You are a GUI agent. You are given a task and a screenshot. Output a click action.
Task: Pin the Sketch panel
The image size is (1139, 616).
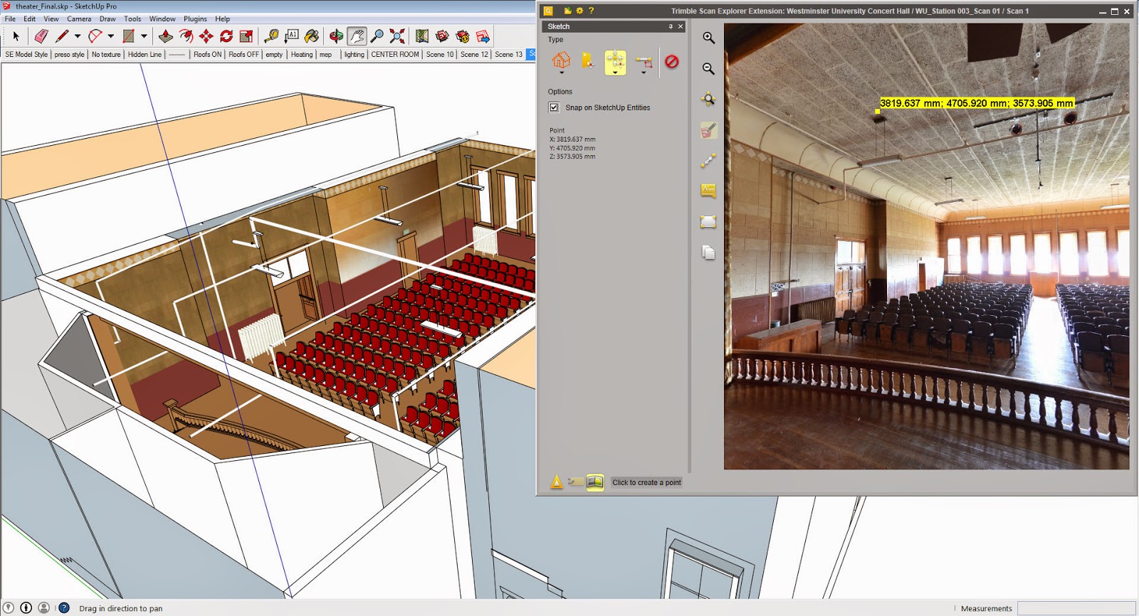(x=670, y=26)
